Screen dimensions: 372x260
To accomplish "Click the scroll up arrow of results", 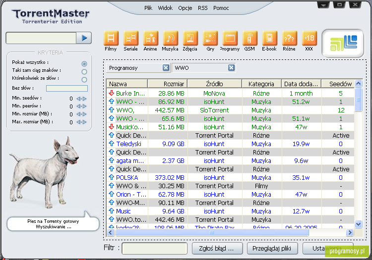I will [358, 83].
